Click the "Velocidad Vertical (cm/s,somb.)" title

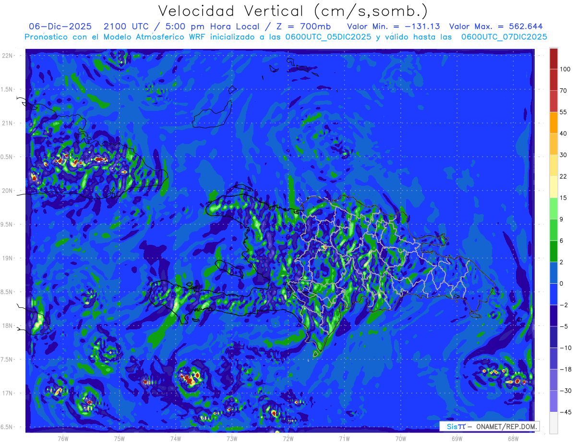(293, 11)
